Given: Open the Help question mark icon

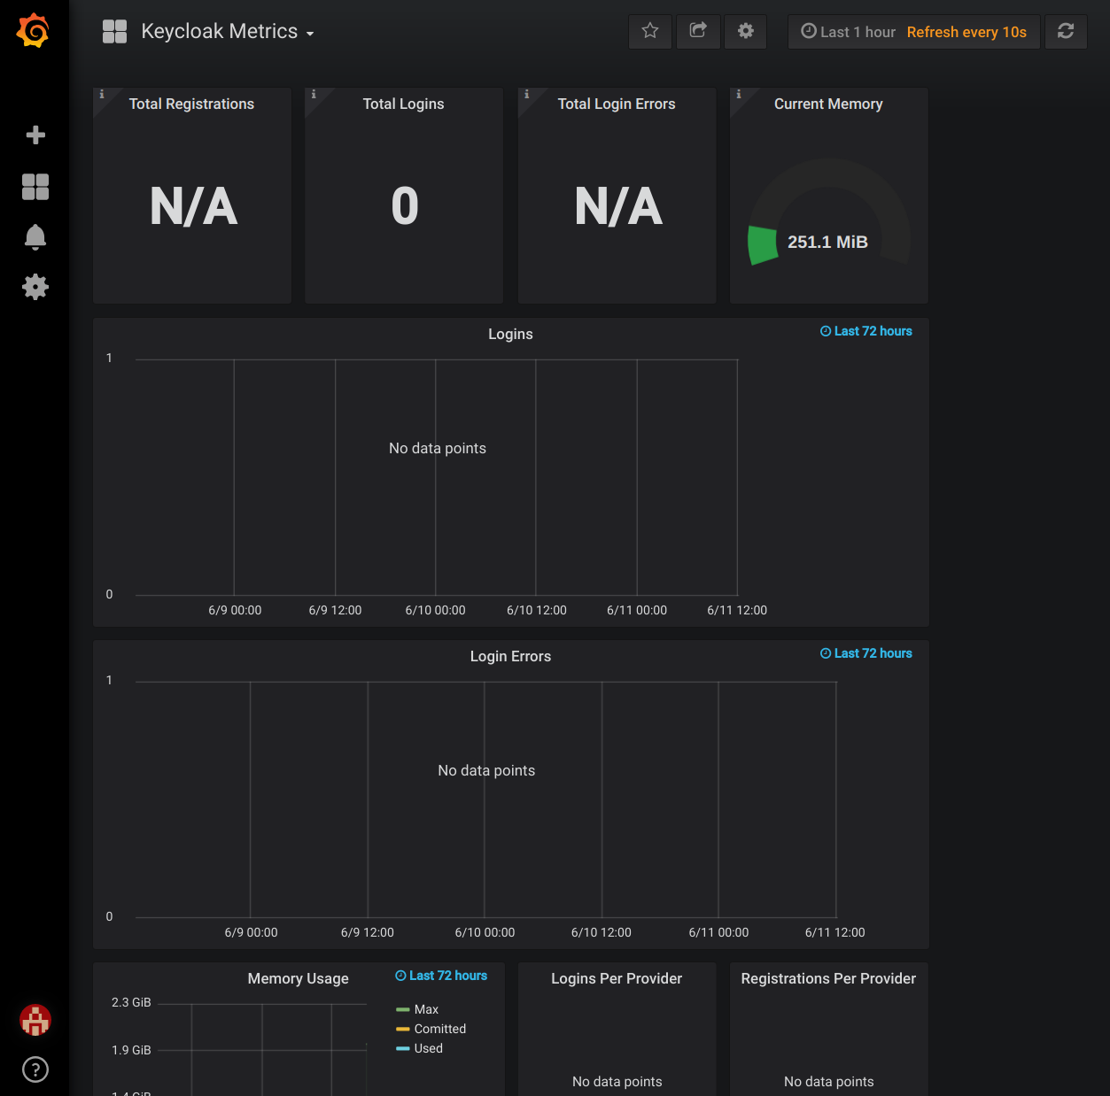Looking at the screenshot, I should click(35, 1069).
